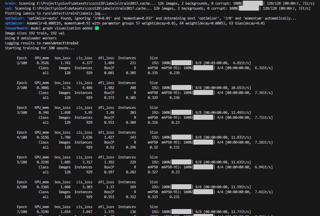Click the green checkmark after TensorBoard message
The image size is (320, 216).
tap(97, 28)
